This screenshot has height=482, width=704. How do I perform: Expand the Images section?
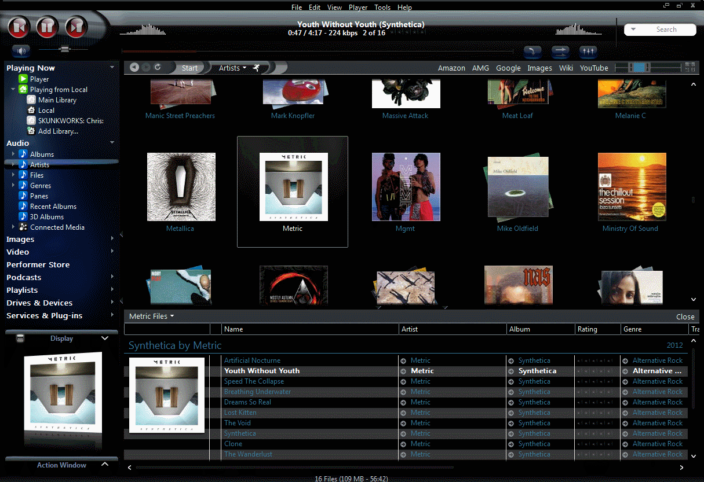click(112, 240)
